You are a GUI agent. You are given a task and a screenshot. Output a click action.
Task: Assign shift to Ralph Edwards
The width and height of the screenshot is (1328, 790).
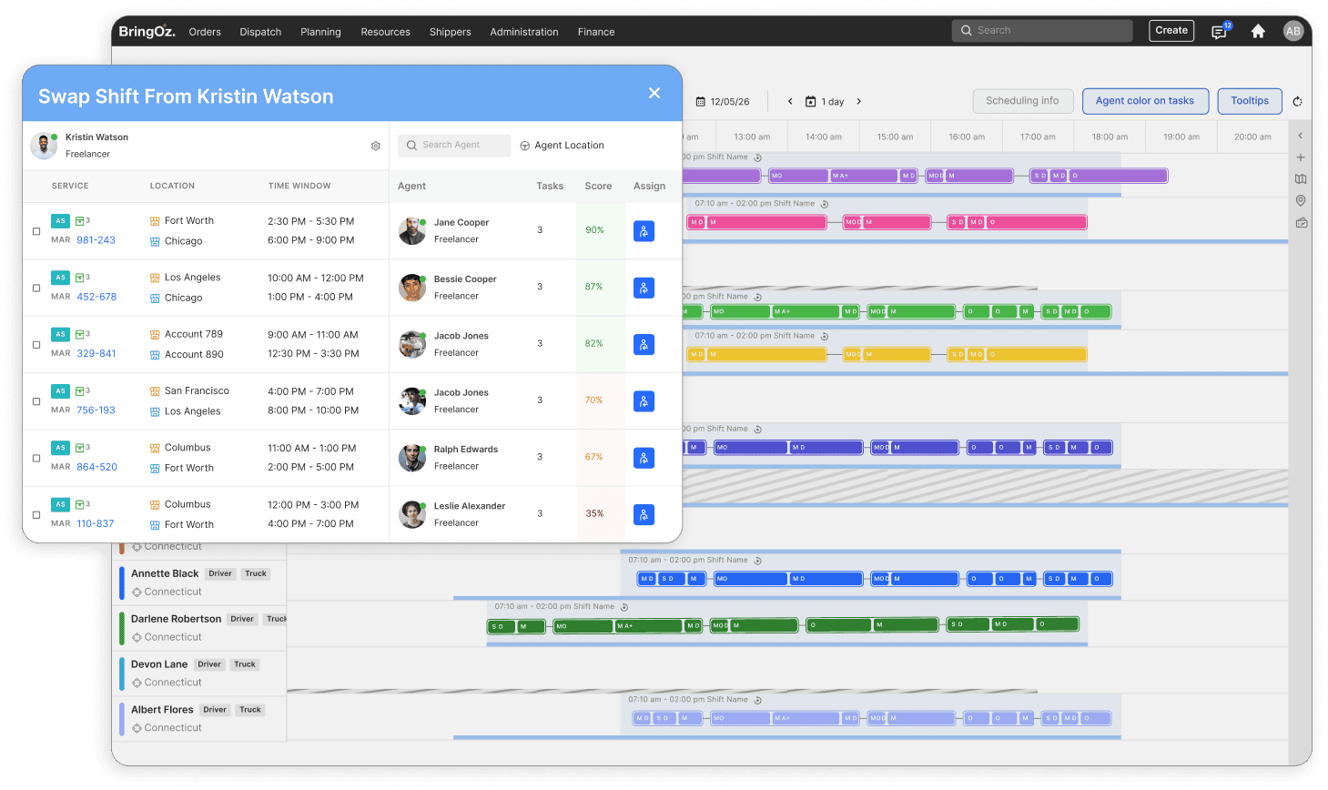[644, 458]
